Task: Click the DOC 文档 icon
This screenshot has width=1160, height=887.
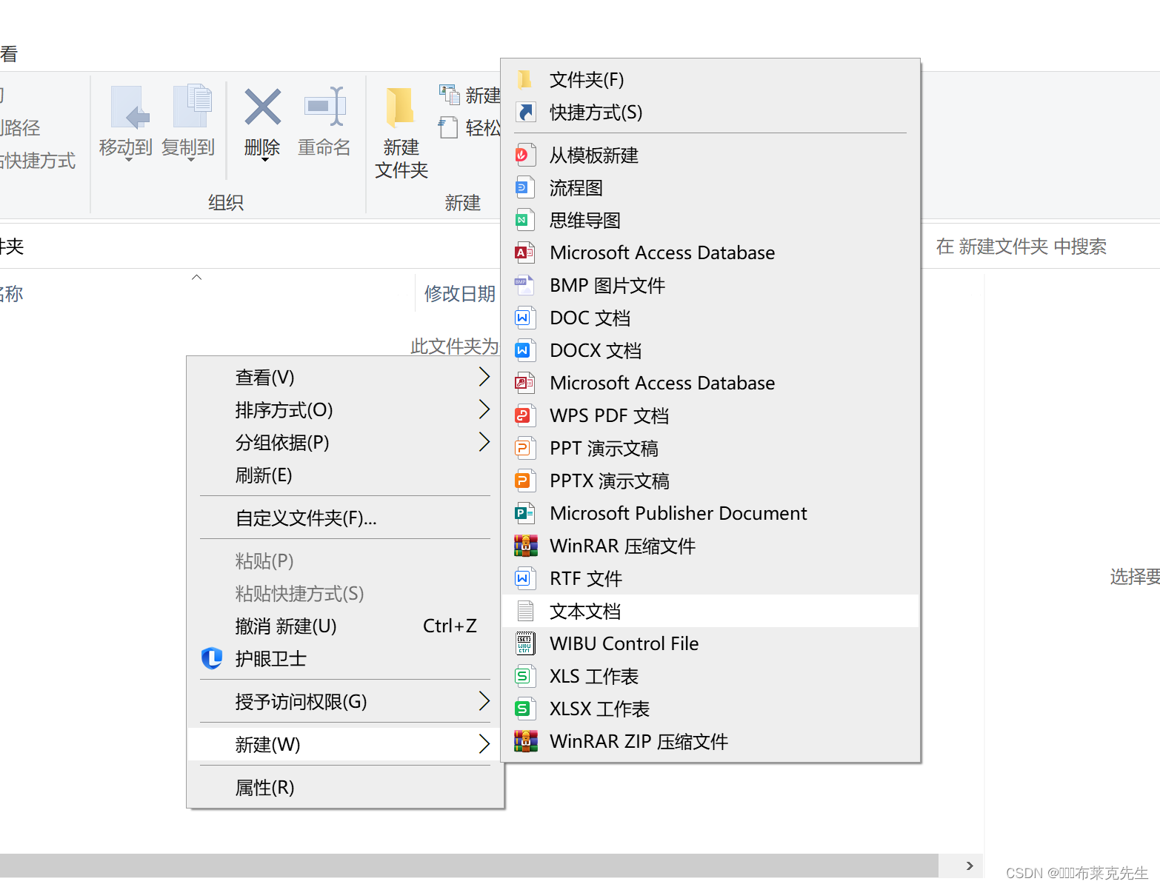Action: [x=524, y=318]
